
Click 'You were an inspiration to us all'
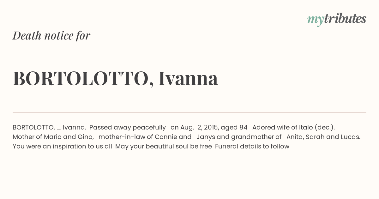[62, 146]
